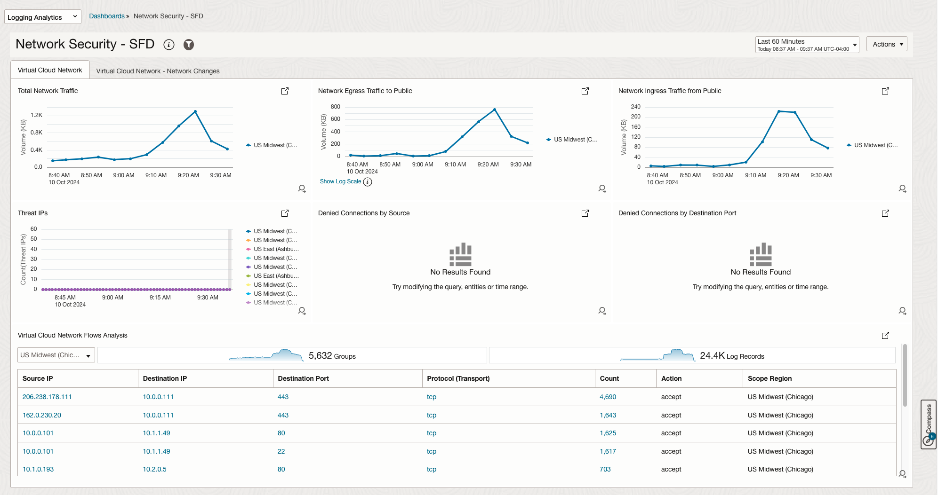Image resolution: width=938 pixels, height=495 pixels.
Task: Open the Logging Analytics service dropdown
Action: [x=42, y=16]
